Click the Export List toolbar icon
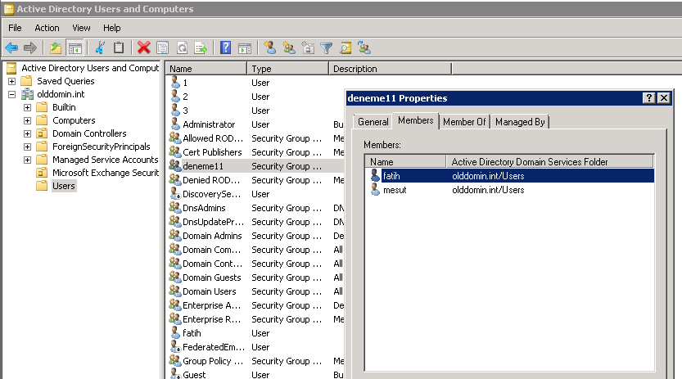Screen dimensions: 682x379 pos(201,47)
